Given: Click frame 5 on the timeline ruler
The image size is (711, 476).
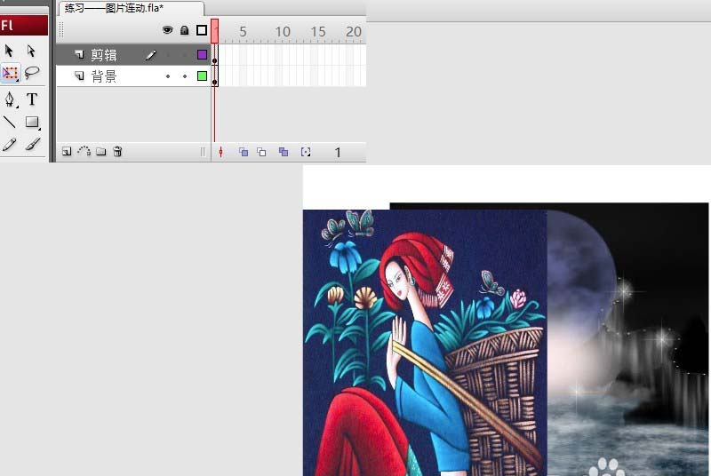Looking at the screenshot, I should tap(243, 32).
